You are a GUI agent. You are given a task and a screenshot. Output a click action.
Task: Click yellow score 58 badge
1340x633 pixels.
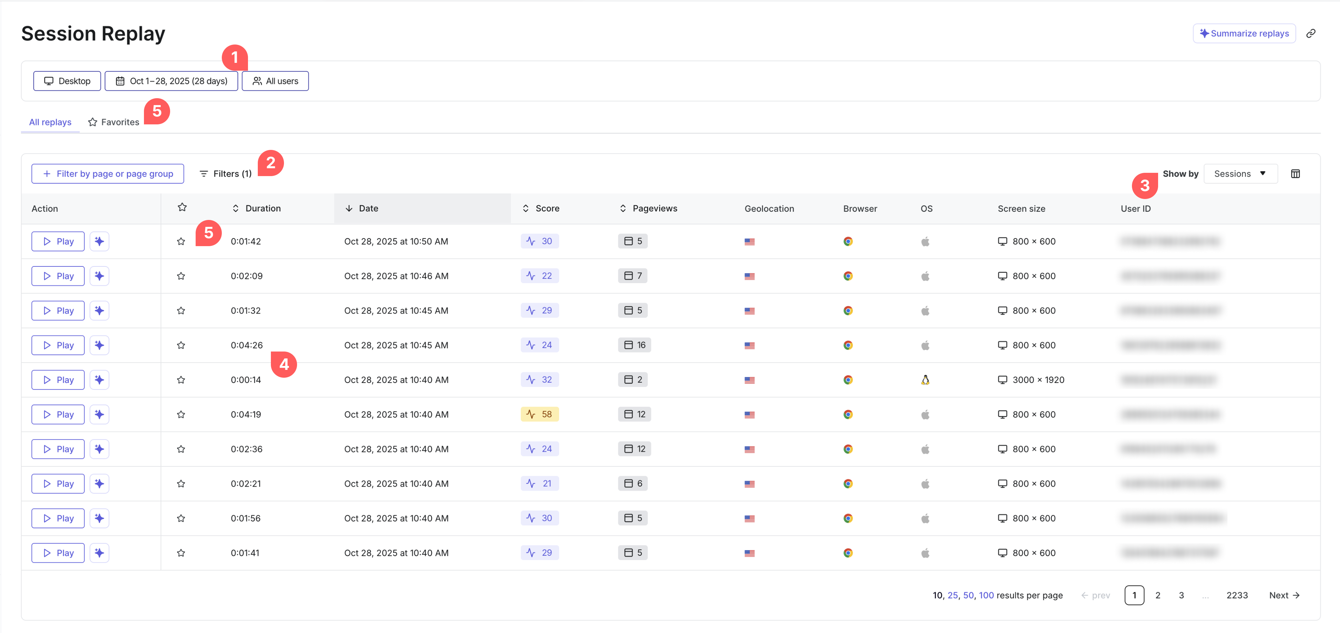pyautogui.click(x=539, y=414)
